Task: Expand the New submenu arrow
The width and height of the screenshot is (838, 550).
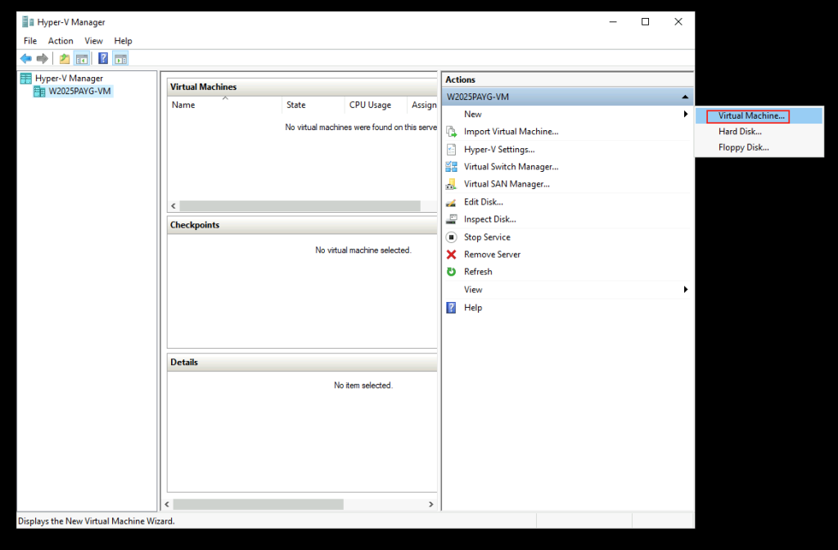Action: click(x=686, y=114)
